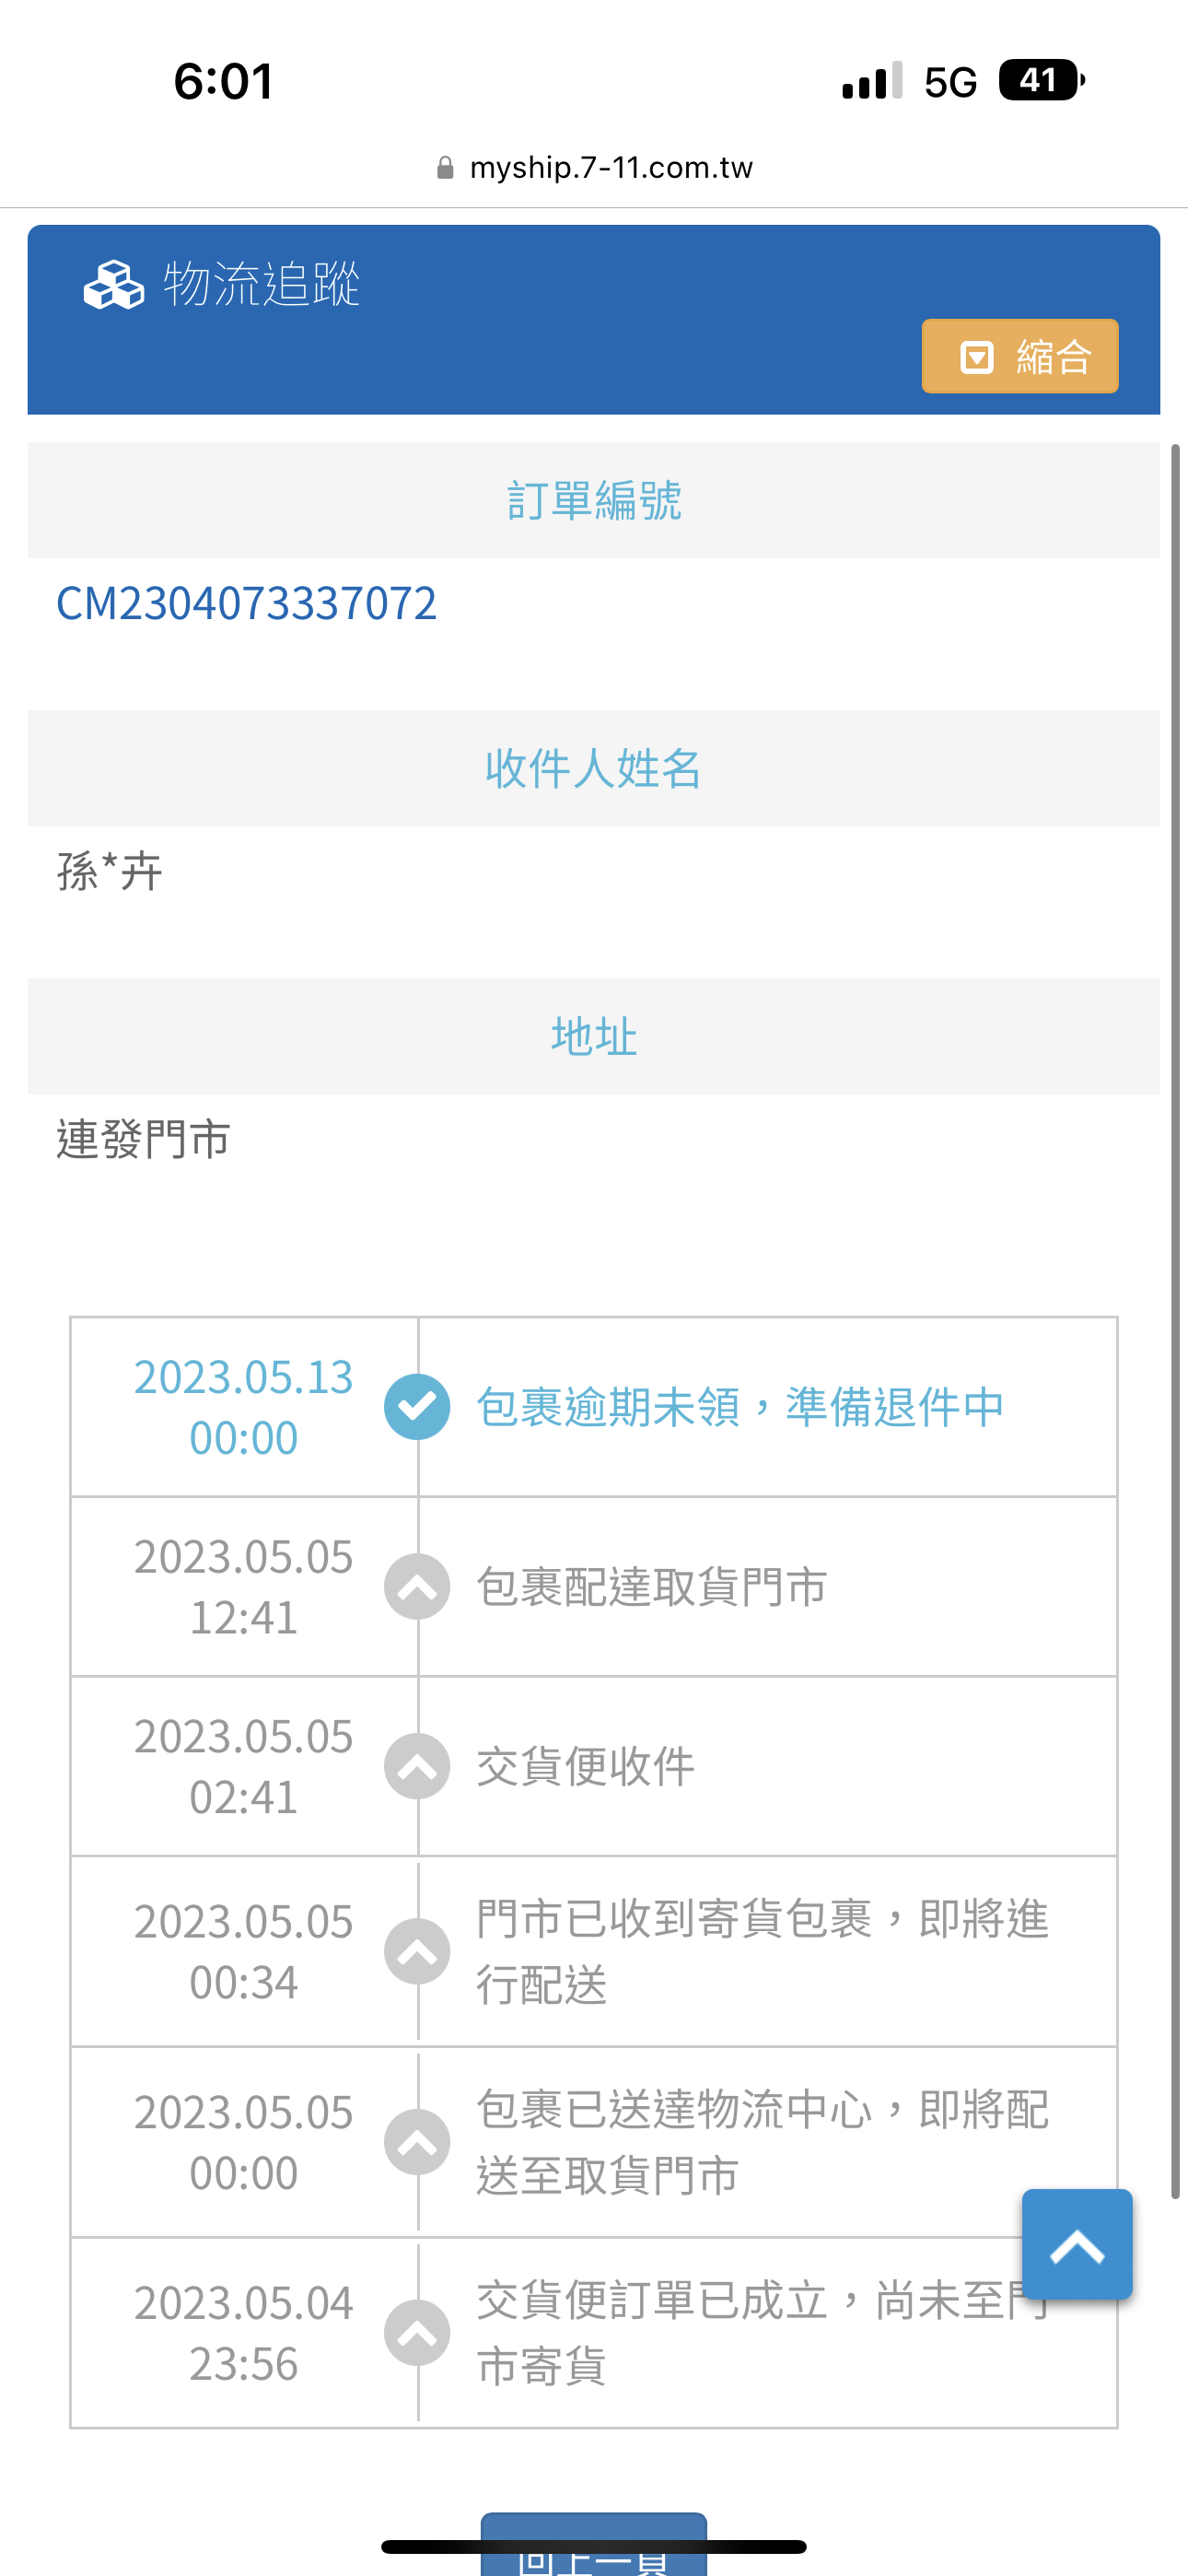Image resolution: width=1188 pixels, height=2576 pixels.
Task: Tap the 物流追蹤 boxes icon
Action: point(113,284)
